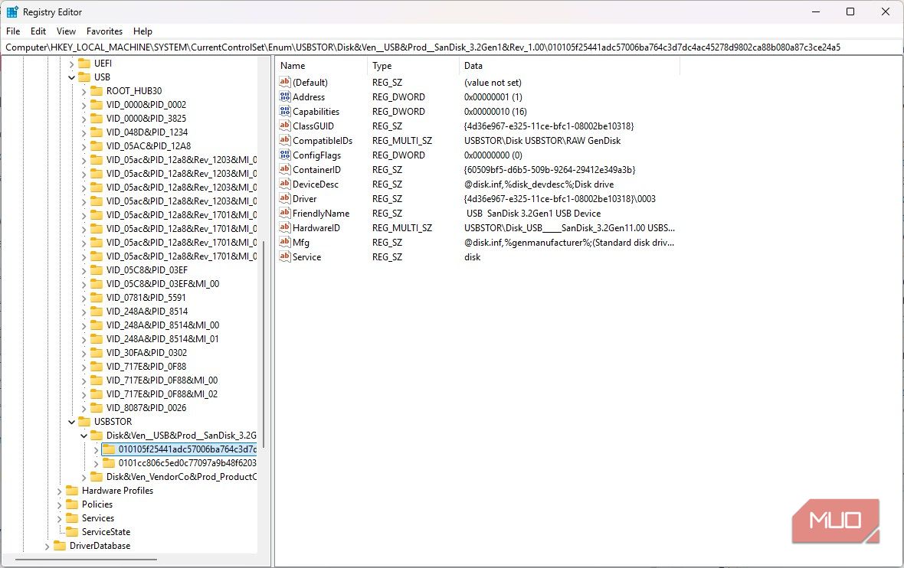Click the VID_8087&PID_0026 folder icon
The image size is (904, 568).
click(x=97, y=408)
